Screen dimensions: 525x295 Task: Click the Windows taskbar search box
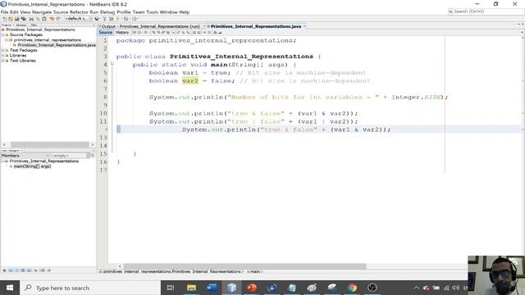tap(90, 288)
